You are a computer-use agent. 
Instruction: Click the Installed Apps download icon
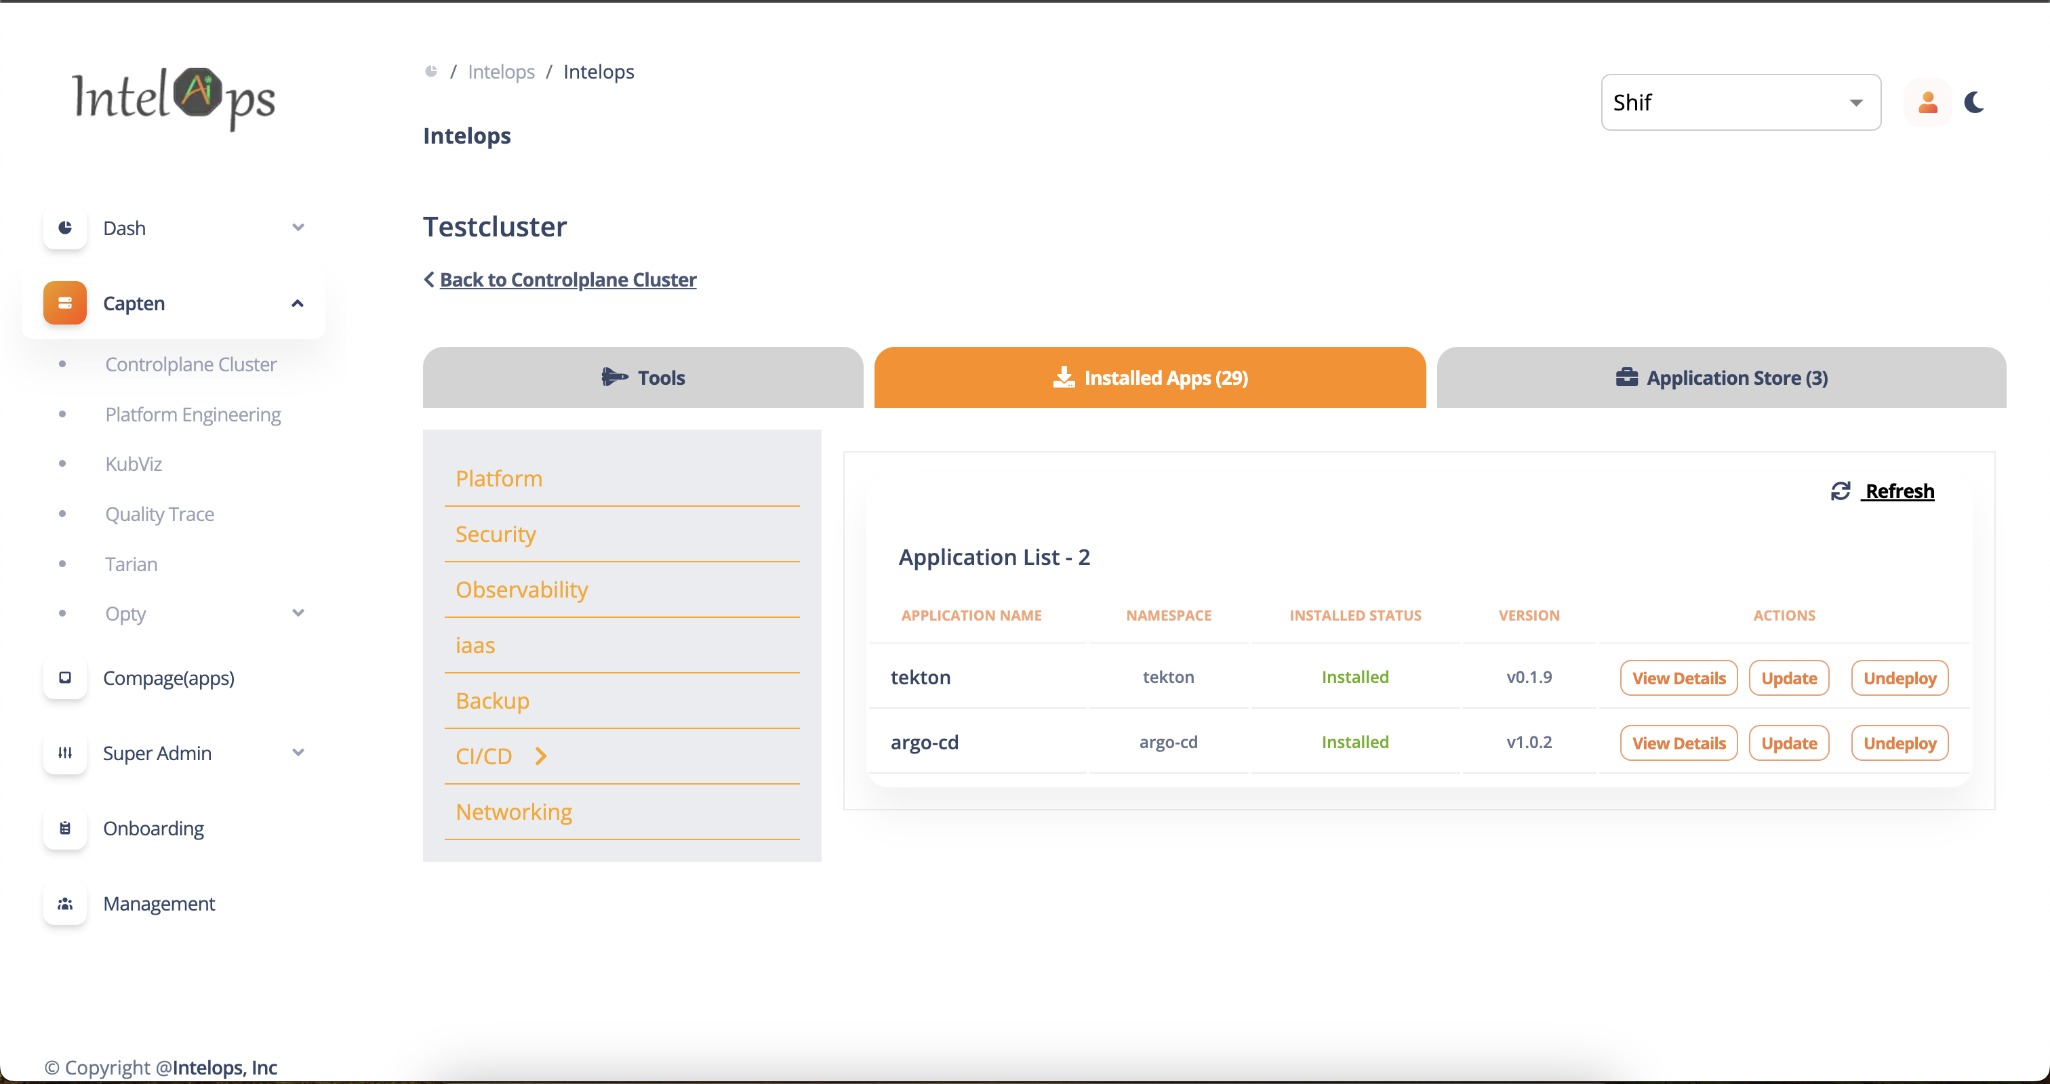tap(1064, 377)
